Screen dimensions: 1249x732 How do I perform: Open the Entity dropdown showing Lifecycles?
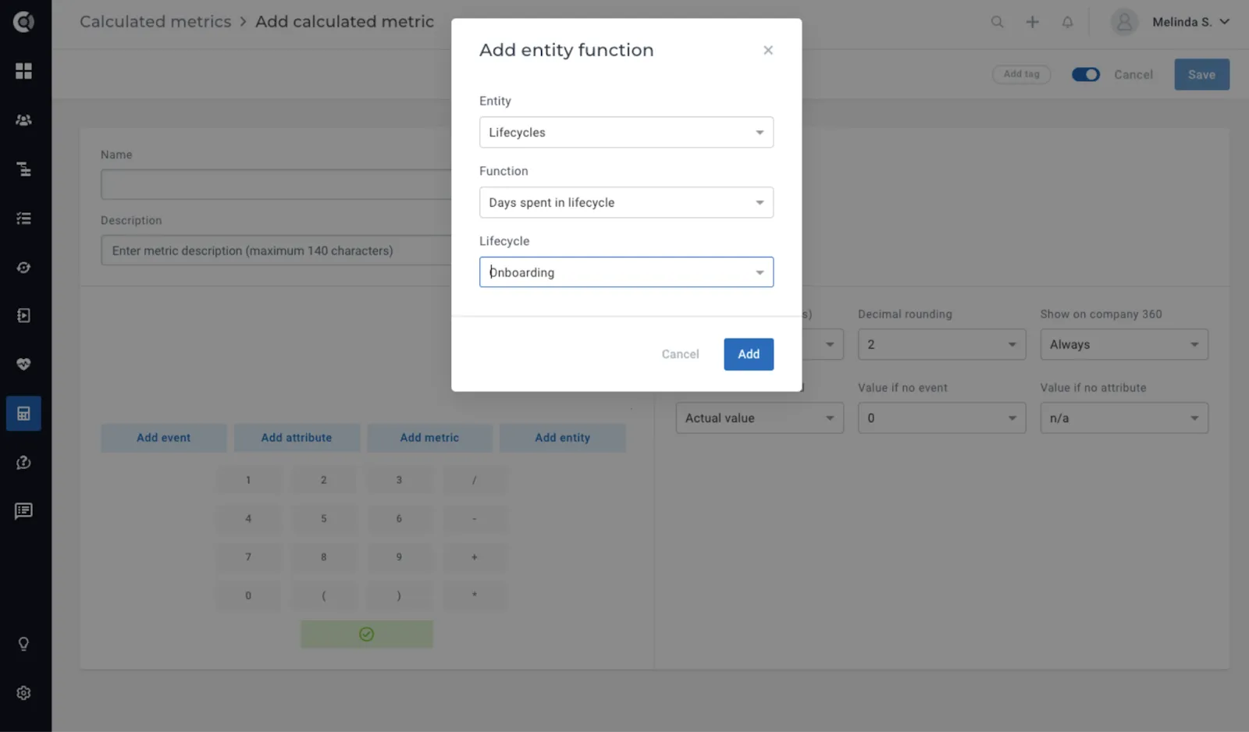(626, 133)
